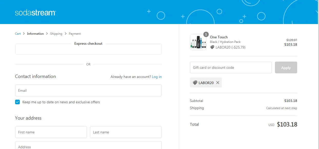The width and height of the screenshot is (319, 149).
Task: Click Calculated at next step text
Action: (282, 108)
